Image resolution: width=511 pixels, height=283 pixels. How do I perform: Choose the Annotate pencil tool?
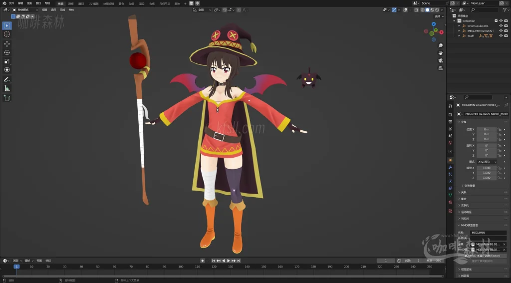[x=7, y=79]
